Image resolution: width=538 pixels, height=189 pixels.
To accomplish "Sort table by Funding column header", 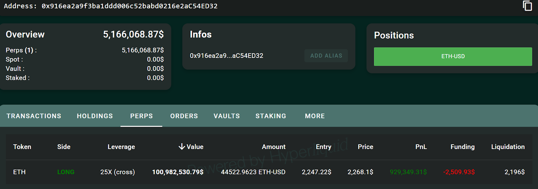I will coord(462,147).
